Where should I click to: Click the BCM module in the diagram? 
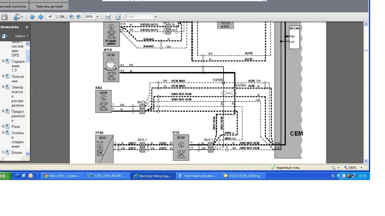181,148
